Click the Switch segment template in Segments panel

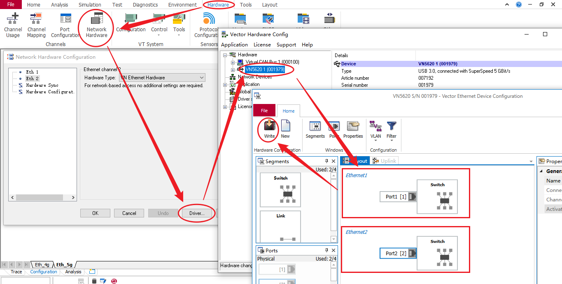[280, 189]
